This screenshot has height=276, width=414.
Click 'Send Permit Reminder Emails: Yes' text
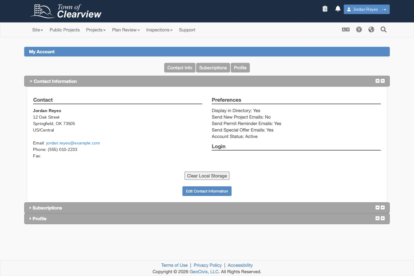pyautogui.click(x=246, y=124)
